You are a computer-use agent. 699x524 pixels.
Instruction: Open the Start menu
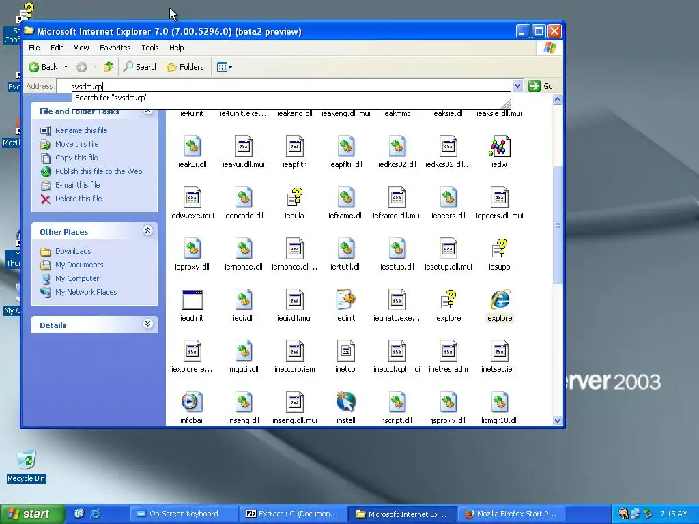pyautogui.click(x=31, y=514)
